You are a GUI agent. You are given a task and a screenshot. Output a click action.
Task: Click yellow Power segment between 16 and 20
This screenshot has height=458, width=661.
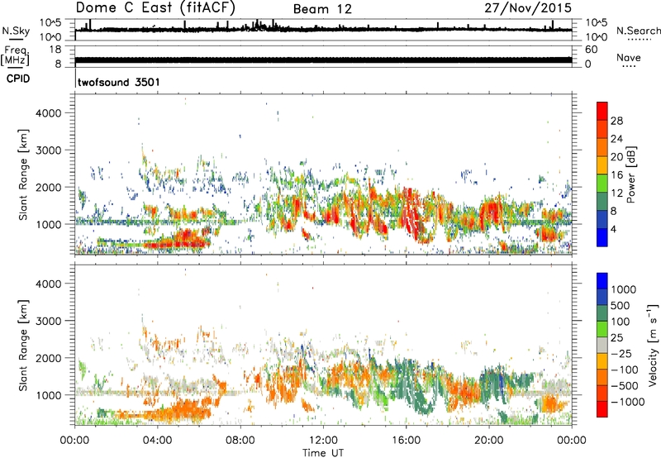(602, 165)
